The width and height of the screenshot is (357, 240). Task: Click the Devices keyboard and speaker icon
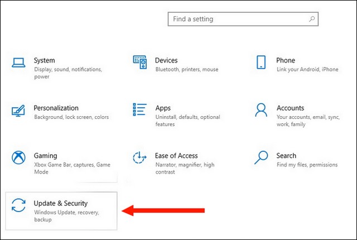(x=139, y=62)
